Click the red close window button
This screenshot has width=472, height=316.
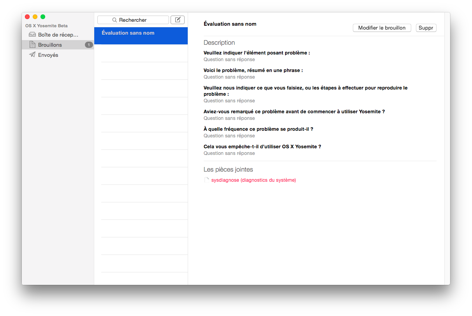click(27, 17)
